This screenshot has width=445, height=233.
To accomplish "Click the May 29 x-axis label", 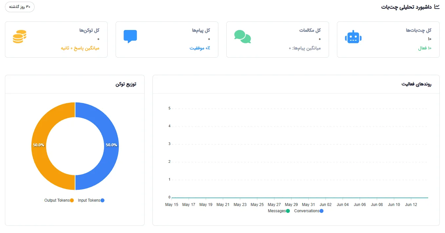I will tap(291, 205).
